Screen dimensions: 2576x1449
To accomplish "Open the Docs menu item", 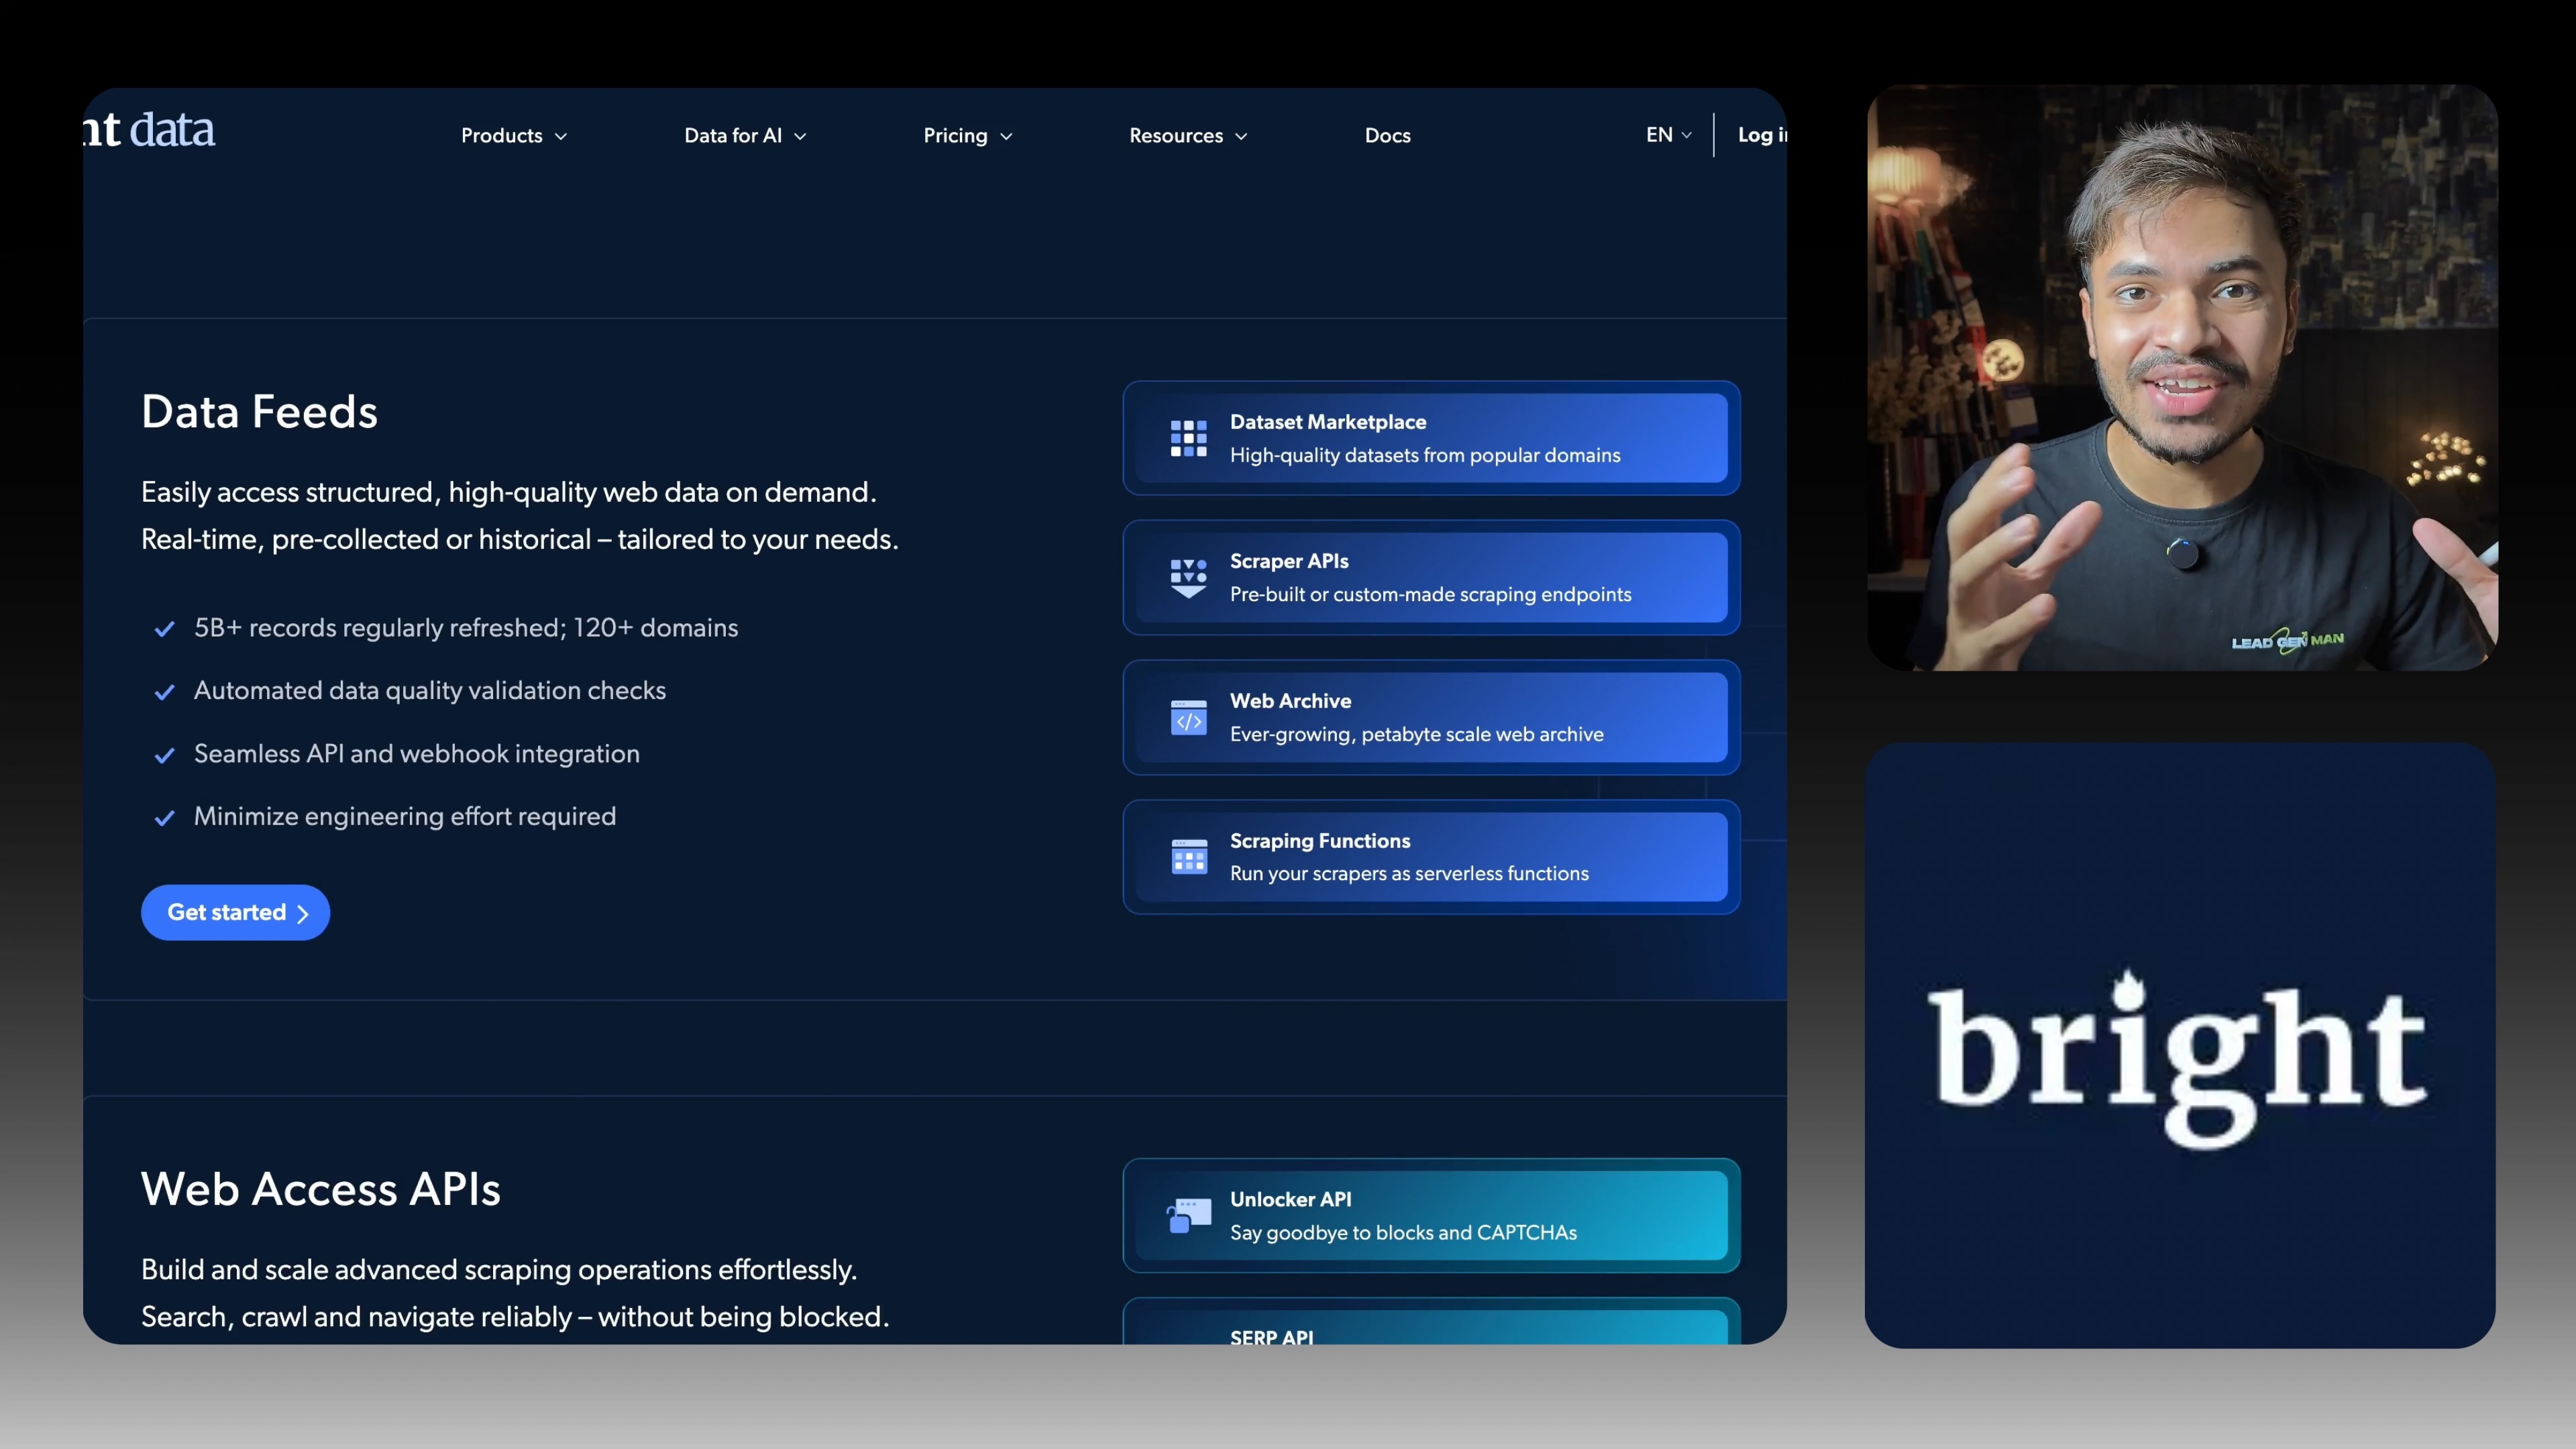I will click(1387, 135).
